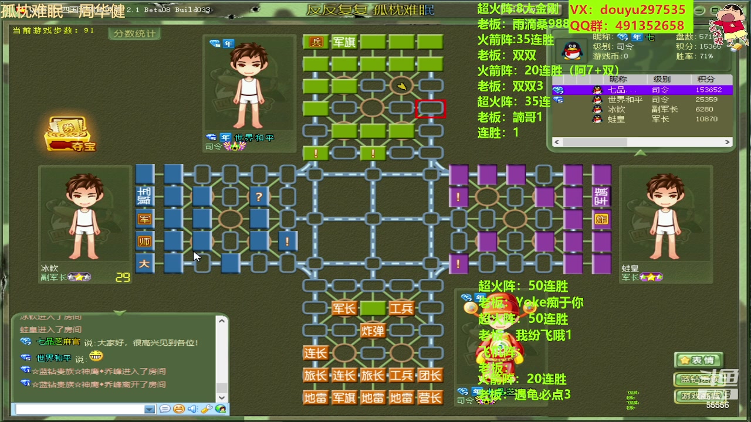Select the 工兵 piece next to 团长
This screenshot has width=751, height=422.
click(401, 375)
